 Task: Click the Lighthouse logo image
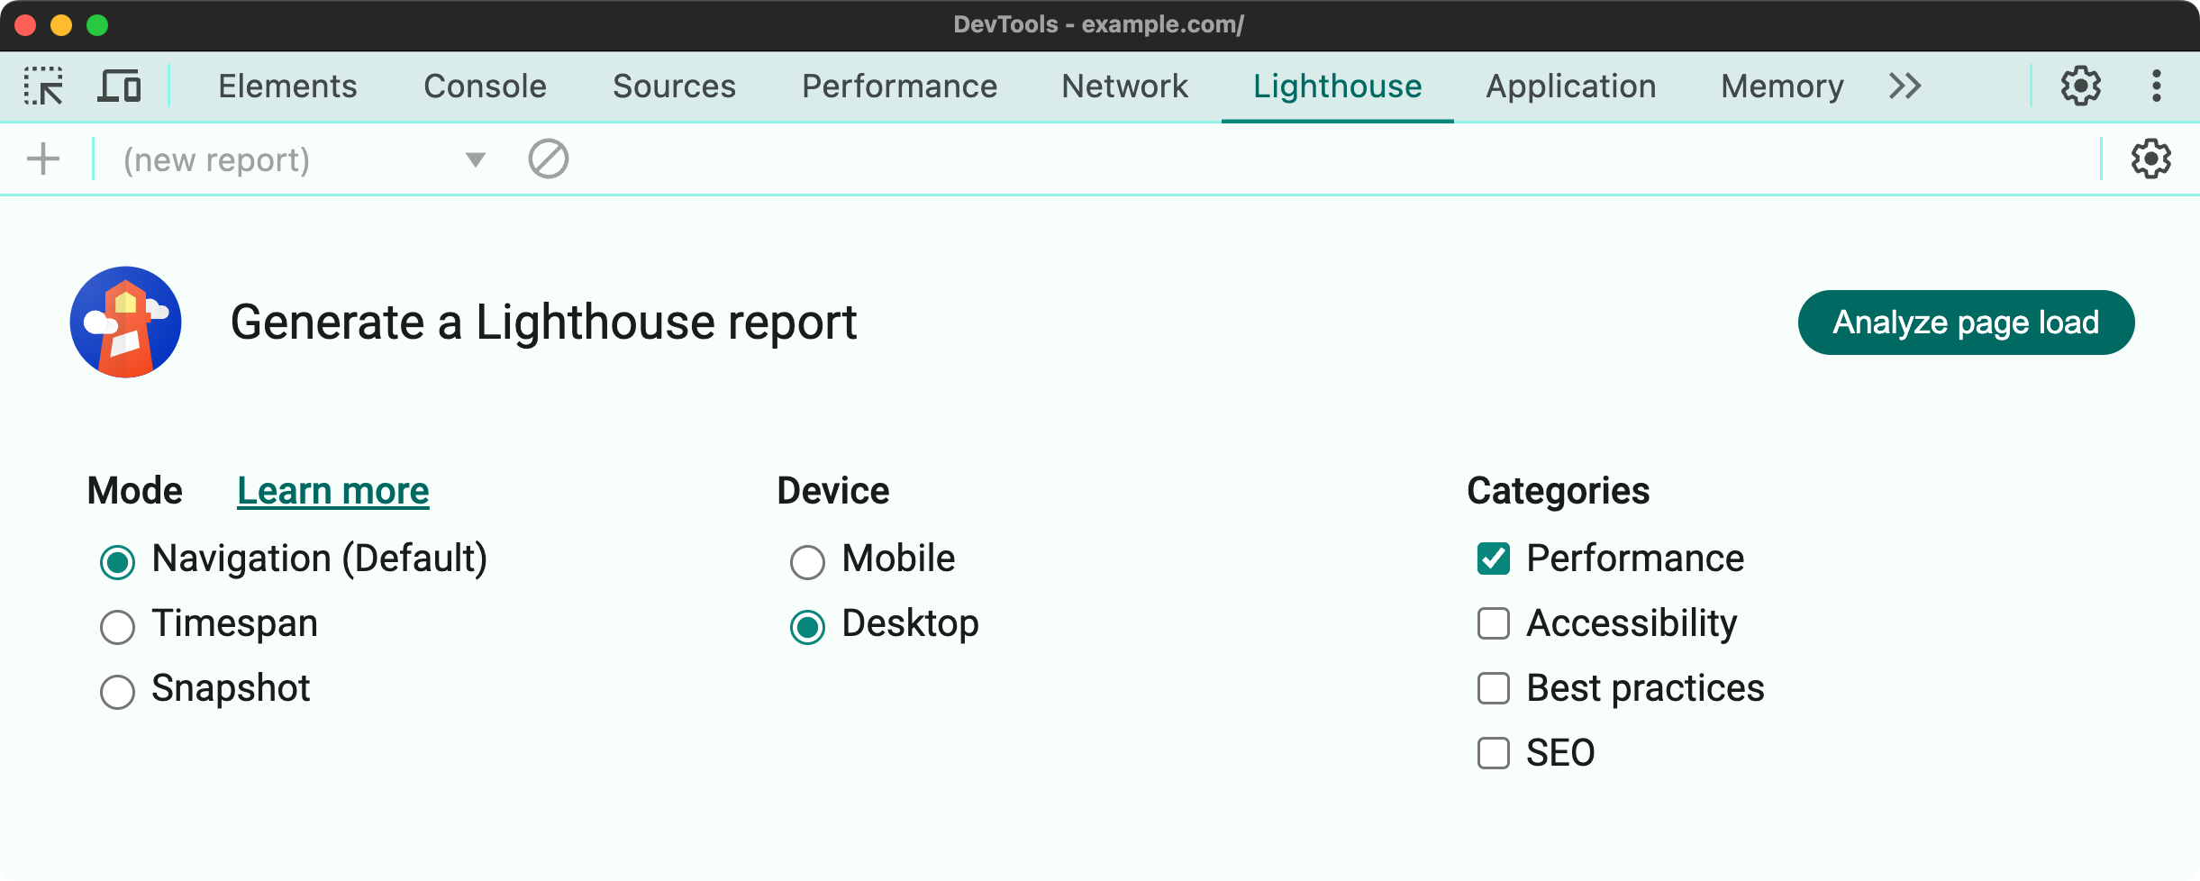(126, 322)
